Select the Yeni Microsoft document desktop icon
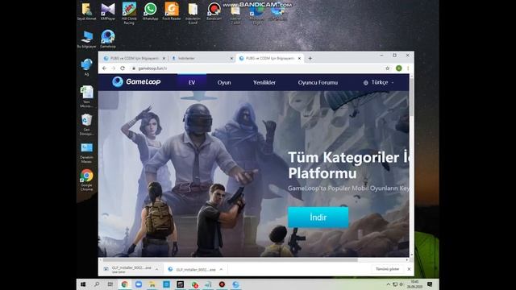516x290 pixels. tap(86, 97)
